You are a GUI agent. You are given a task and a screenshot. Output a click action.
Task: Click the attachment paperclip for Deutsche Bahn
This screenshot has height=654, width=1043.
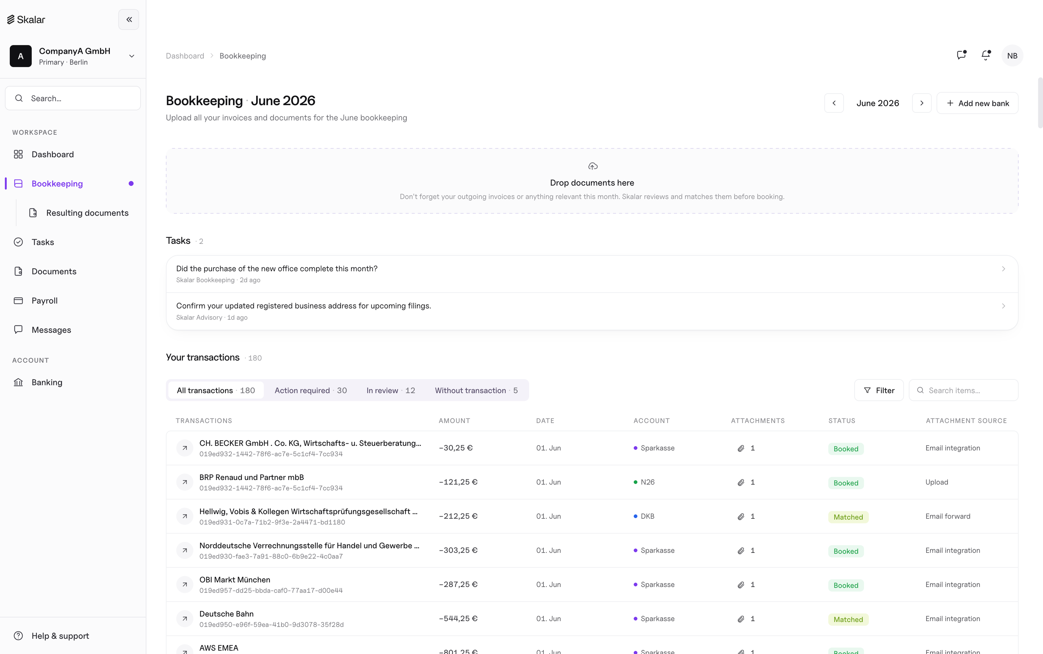(741, 619)
